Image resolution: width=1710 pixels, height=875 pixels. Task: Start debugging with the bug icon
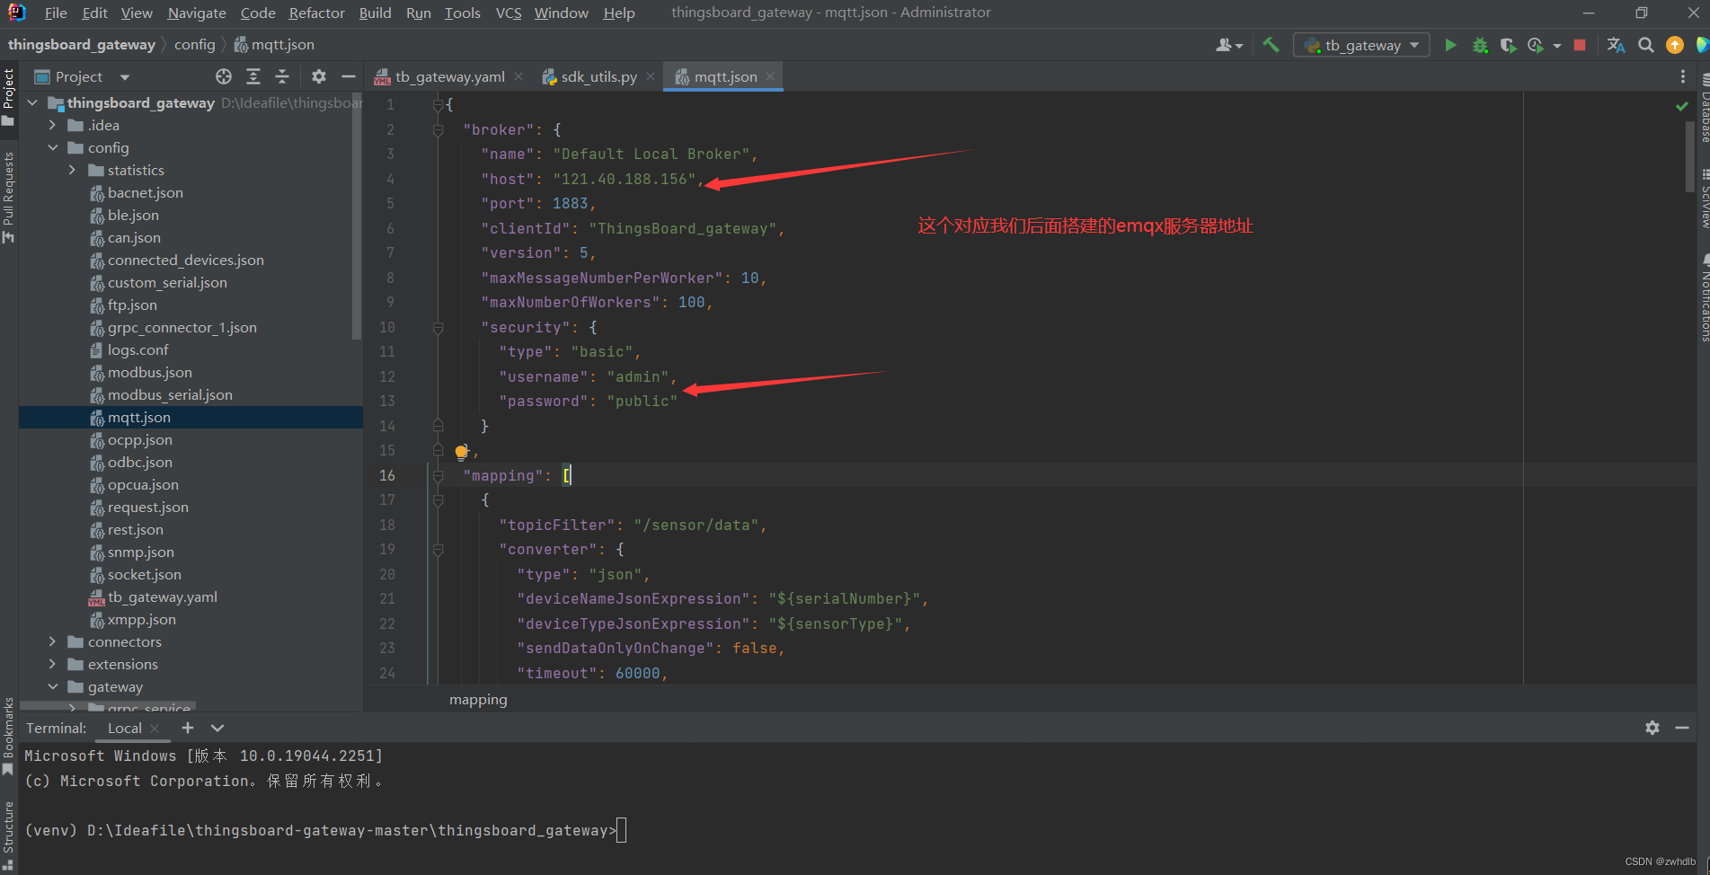pyautogui.click(x=1480, y=45)
